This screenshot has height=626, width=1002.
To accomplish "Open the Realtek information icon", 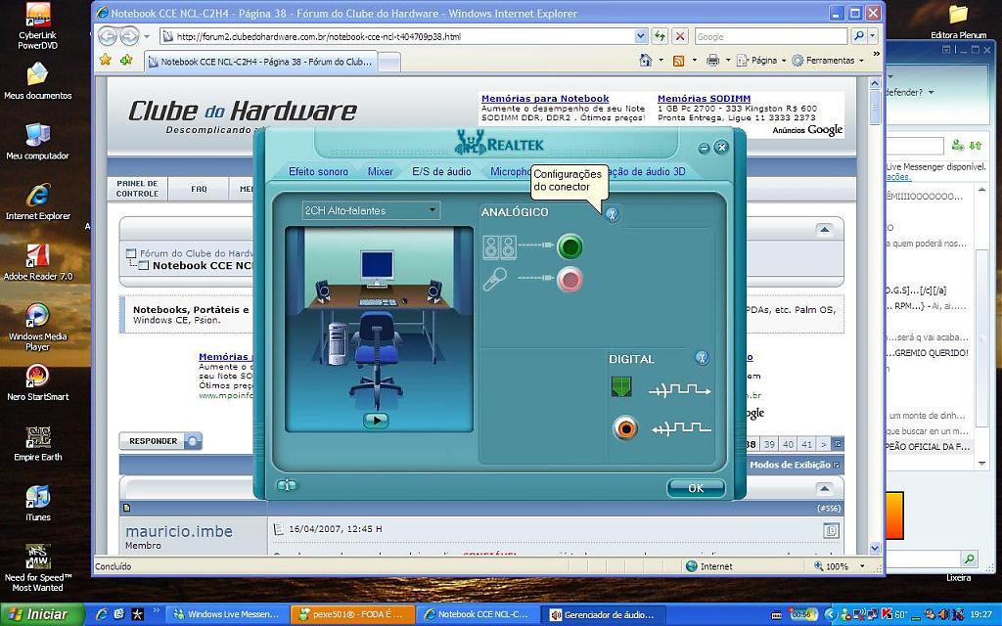I will (287, 485).
